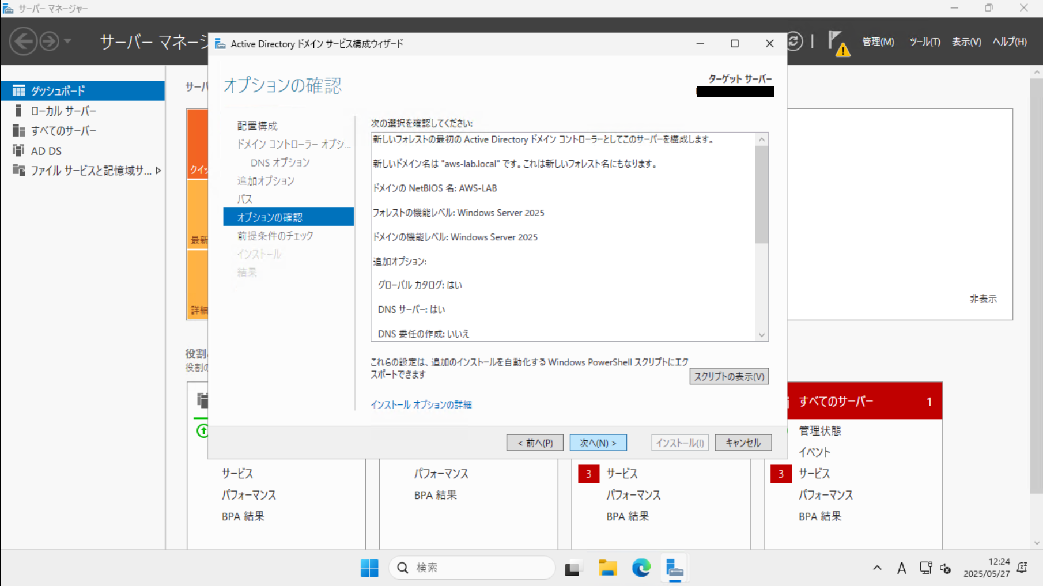Show hidden tray icons chevron
Image resolution: width=1043 pixels, height=586 pixels.
[877, 568]
